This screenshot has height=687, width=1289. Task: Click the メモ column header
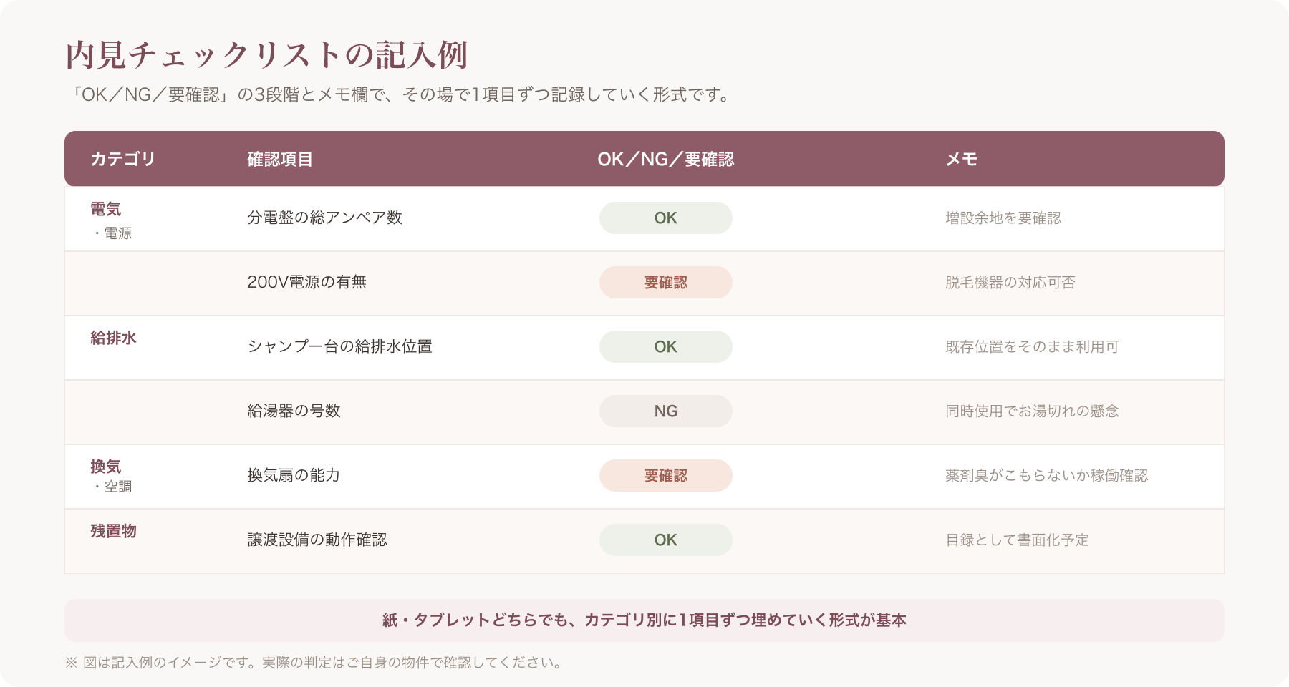click(962, 159)
